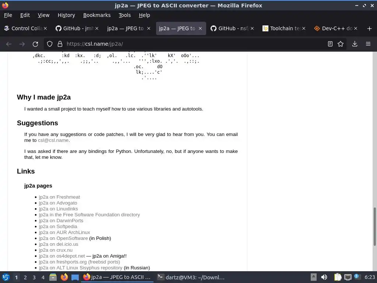Open volume control in system tray
The height and width of the screenshot is (283, 377).
tap(324, 277)
